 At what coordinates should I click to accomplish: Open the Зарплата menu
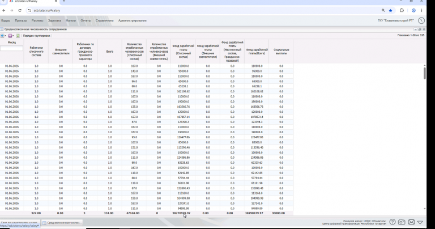(x=54, y=20)
